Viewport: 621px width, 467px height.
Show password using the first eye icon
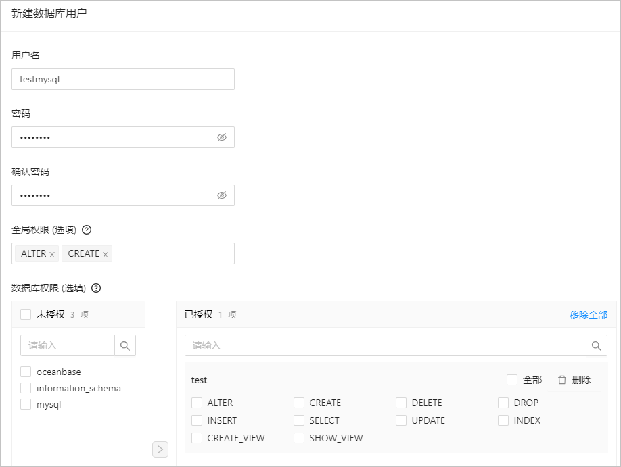pyautogui.click(x=222, y=137)
